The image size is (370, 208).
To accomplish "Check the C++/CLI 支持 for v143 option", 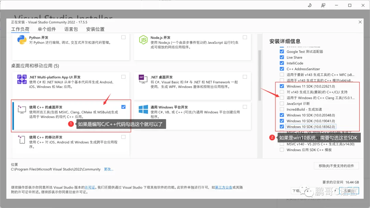I will pyautogui.click(x=282, y=92).
